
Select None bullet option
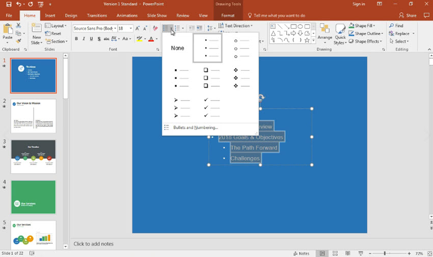coord(178,48)
